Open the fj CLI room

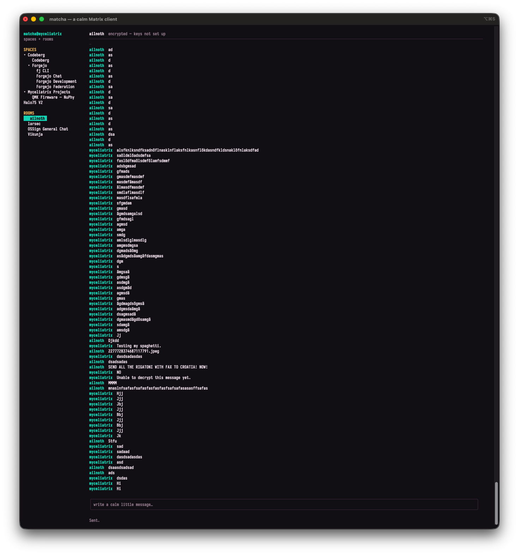point(43,71)
